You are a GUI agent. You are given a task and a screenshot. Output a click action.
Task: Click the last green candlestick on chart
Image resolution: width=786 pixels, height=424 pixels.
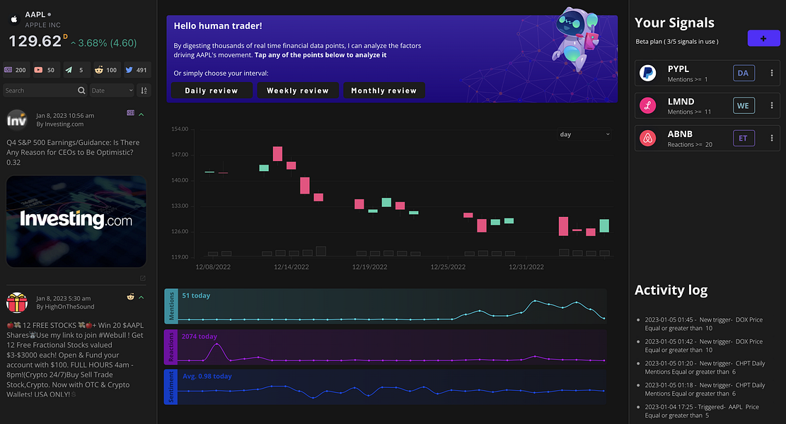click(604, 225)
